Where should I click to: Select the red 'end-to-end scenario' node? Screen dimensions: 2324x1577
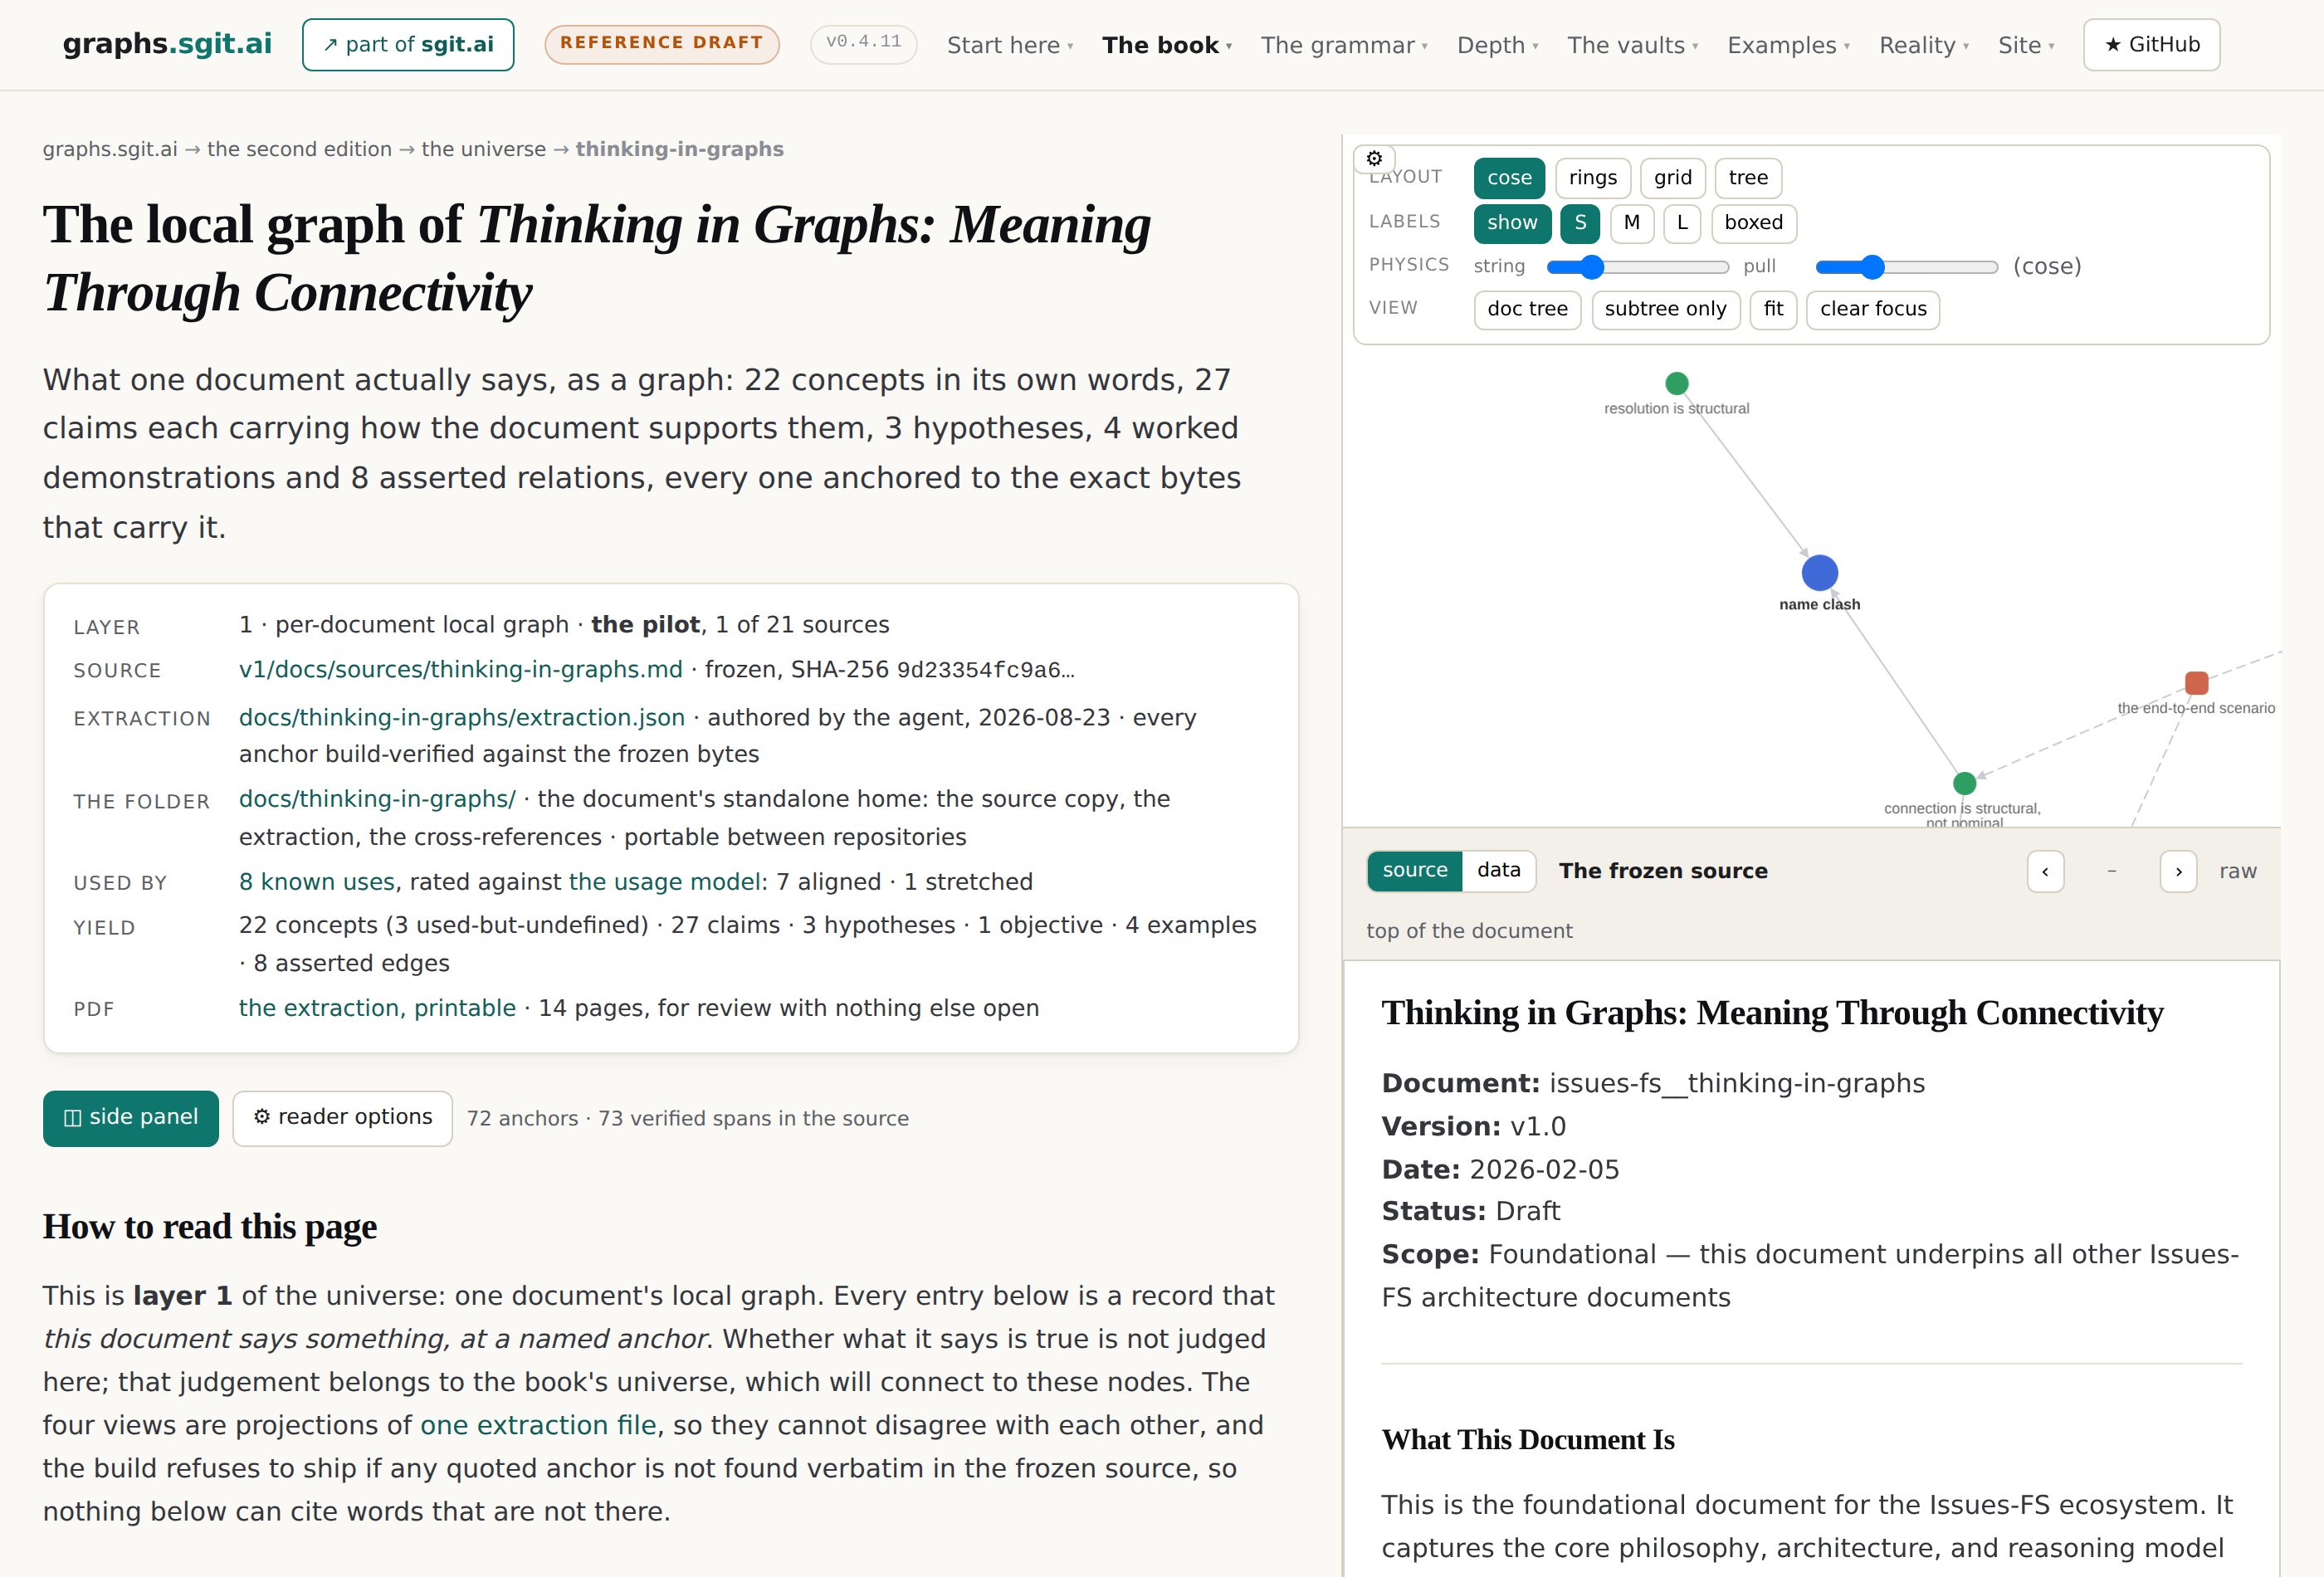pyautogui.click(x=2196, y=683)
